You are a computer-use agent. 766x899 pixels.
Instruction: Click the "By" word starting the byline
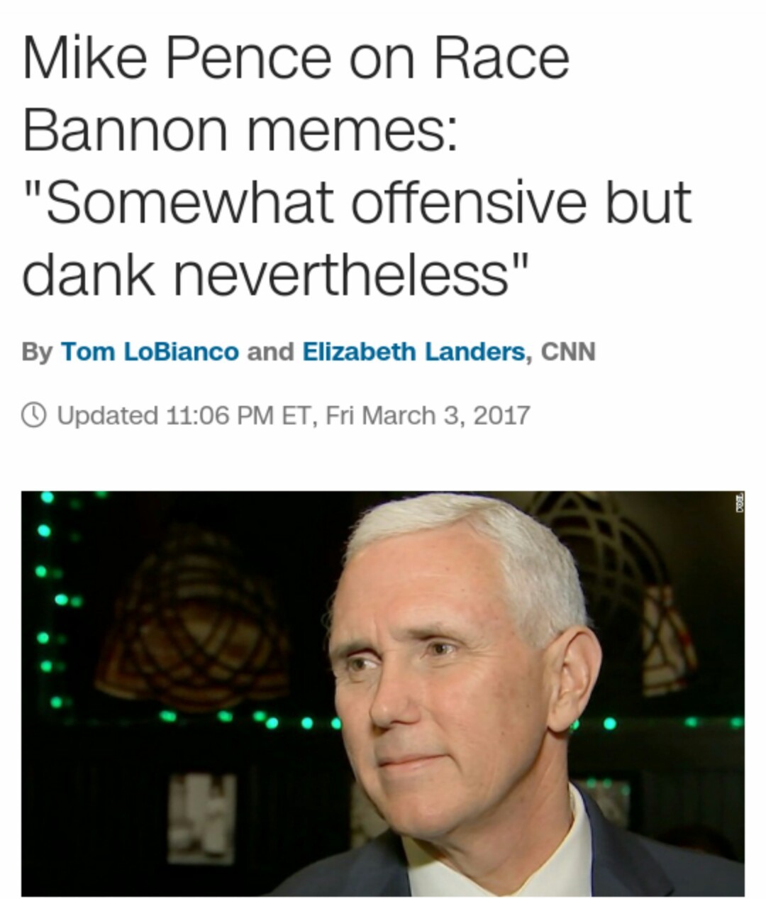[37, 352]
